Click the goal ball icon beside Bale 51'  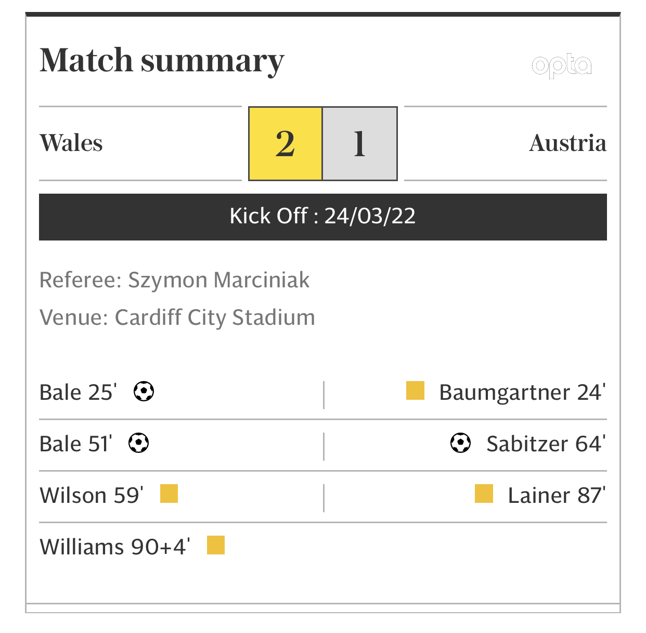coord(139,443)
